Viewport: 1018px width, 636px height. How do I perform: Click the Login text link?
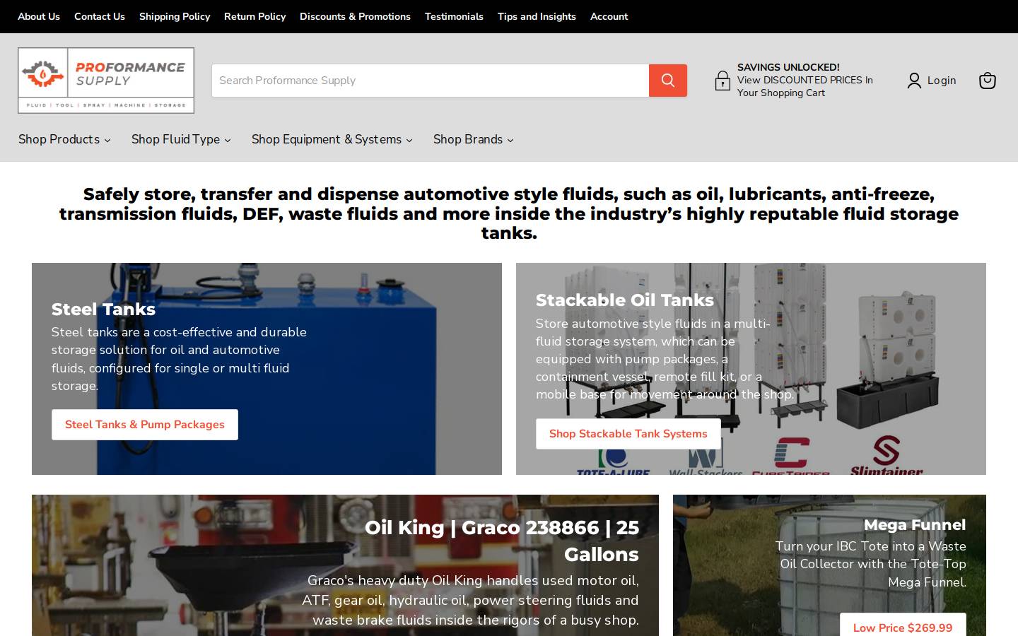click(942, 81)
